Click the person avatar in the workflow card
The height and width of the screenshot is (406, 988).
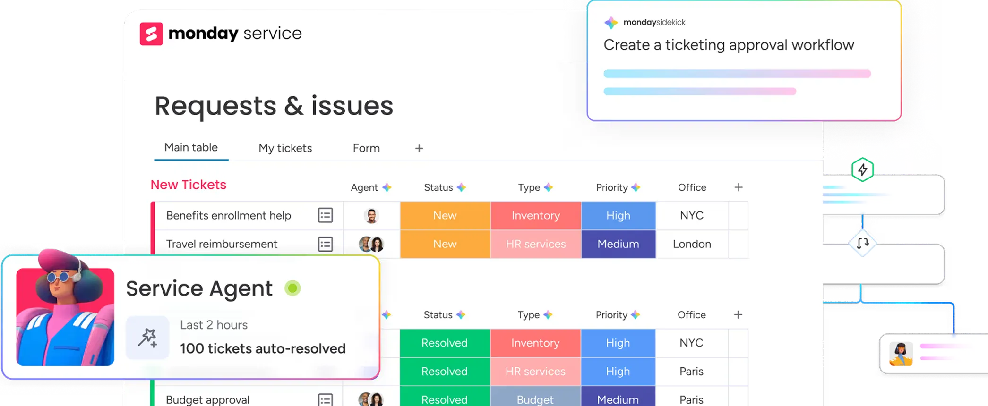901,354
